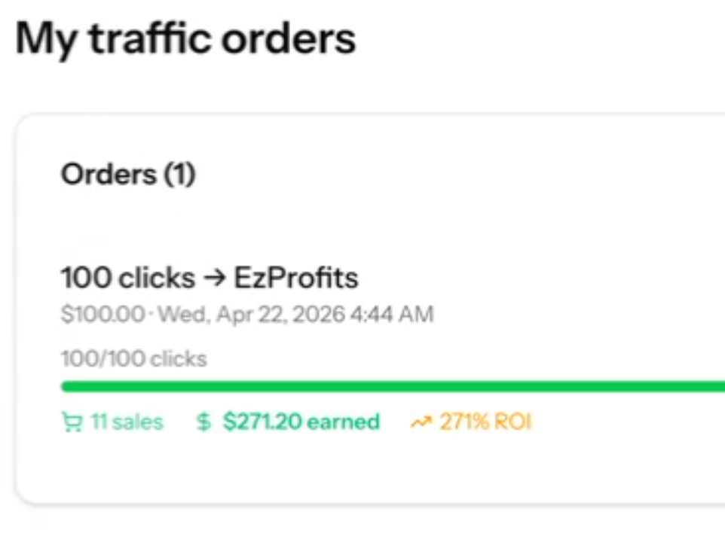The image size is (725, 542).
Task: Open the EzProfits offer name
Action: click(x=296, y=278)
